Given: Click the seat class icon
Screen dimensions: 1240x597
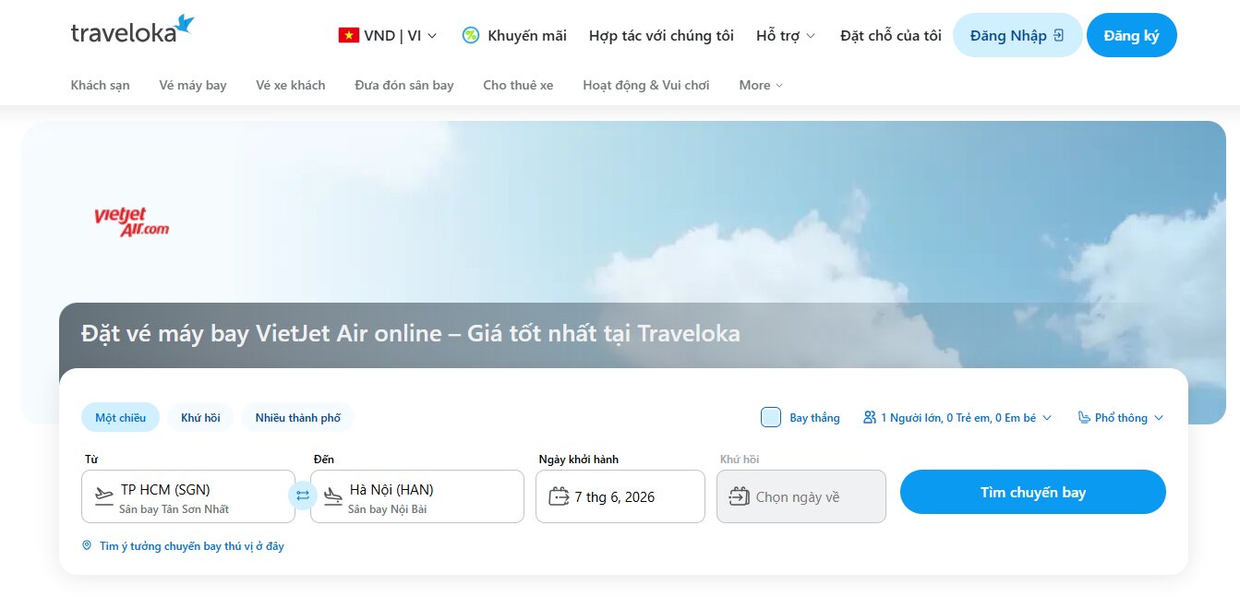Looking at the screenshot, I should (1084, 418).
